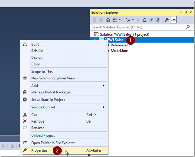Collapse the WWI Sales project expander

click(x=95, y=40)
